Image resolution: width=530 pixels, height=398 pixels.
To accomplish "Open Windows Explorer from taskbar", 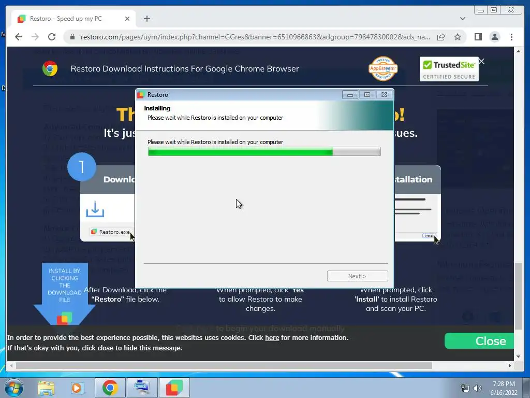I will click(x=46, y=388).
